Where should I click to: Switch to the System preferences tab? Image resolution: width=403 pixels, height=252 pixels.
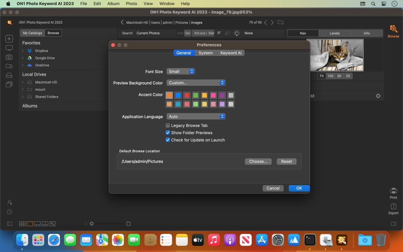point(205,53)
